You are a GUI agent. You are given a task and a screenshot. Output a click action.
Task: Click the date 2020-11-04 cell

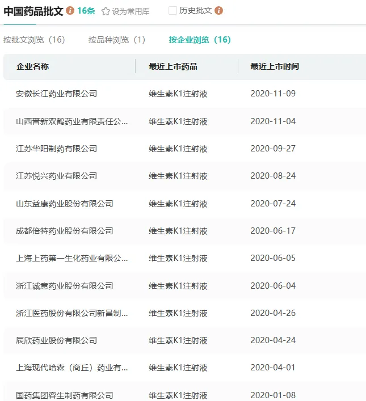pos(273,121)
